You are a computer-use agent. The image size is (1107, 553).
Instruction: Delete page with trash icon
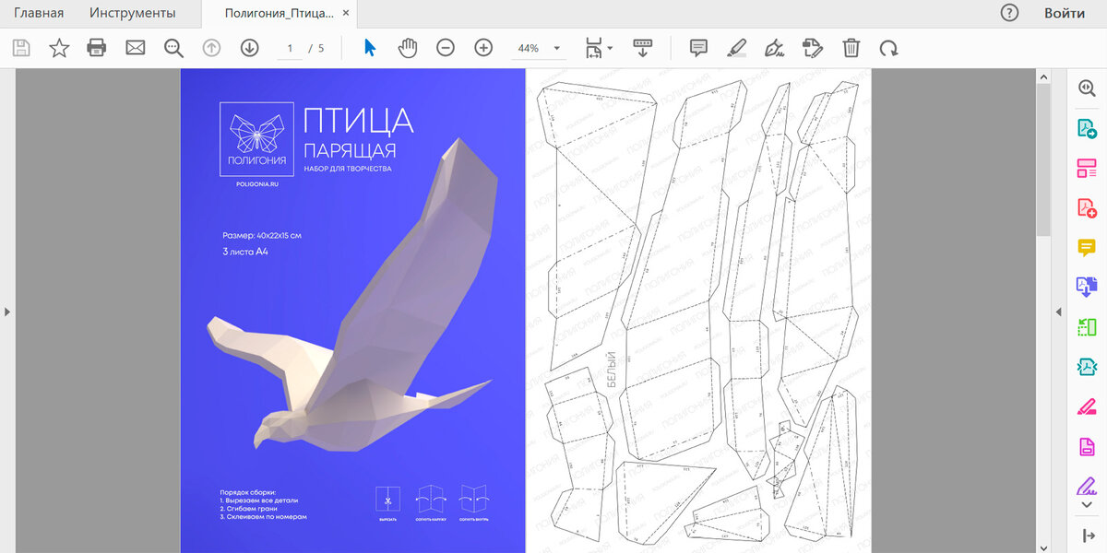851,48
